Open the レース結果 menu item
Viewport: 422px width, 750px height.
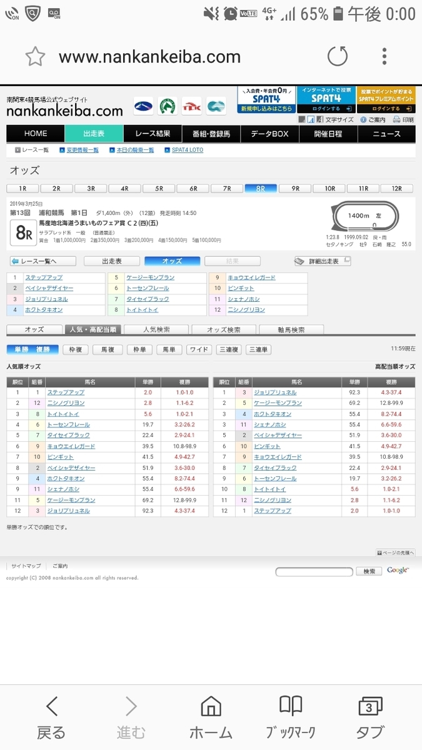(x=153, y=134)
